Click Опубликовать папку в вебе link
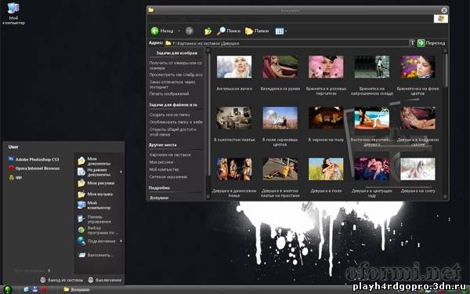 [x=176, y=122]
